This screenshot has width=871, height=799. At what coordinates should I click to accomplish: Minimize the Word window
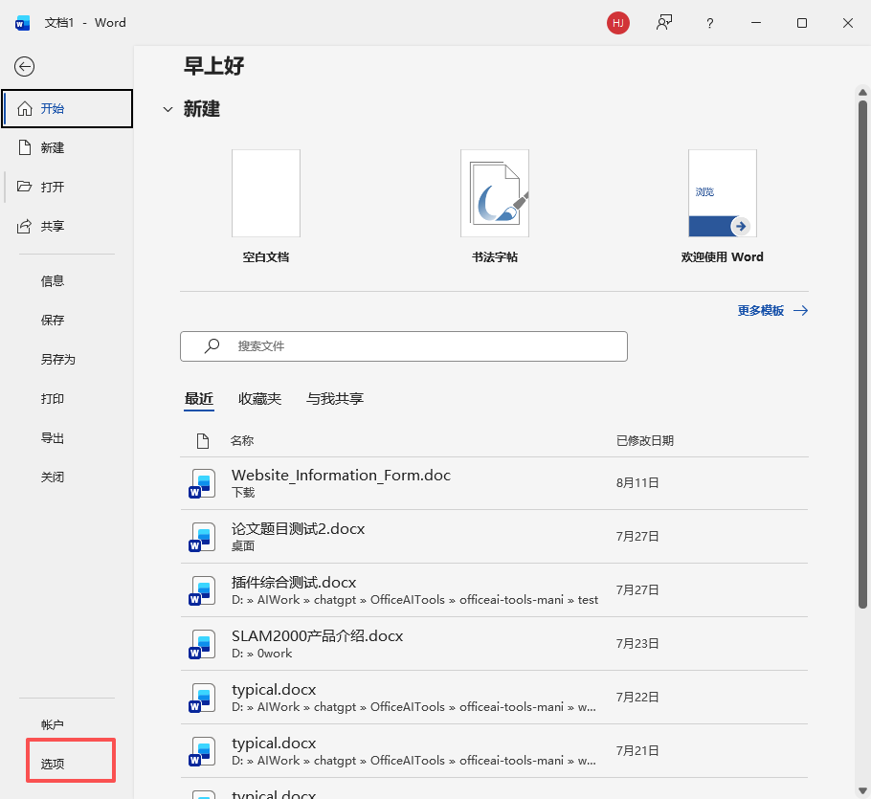point(756,23)
